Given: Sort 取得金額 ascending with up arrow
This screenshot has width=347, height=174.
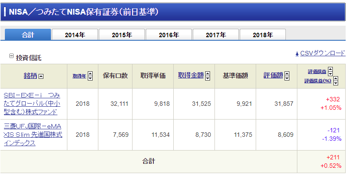Looking at the screenshot, I should click(207, 73).
